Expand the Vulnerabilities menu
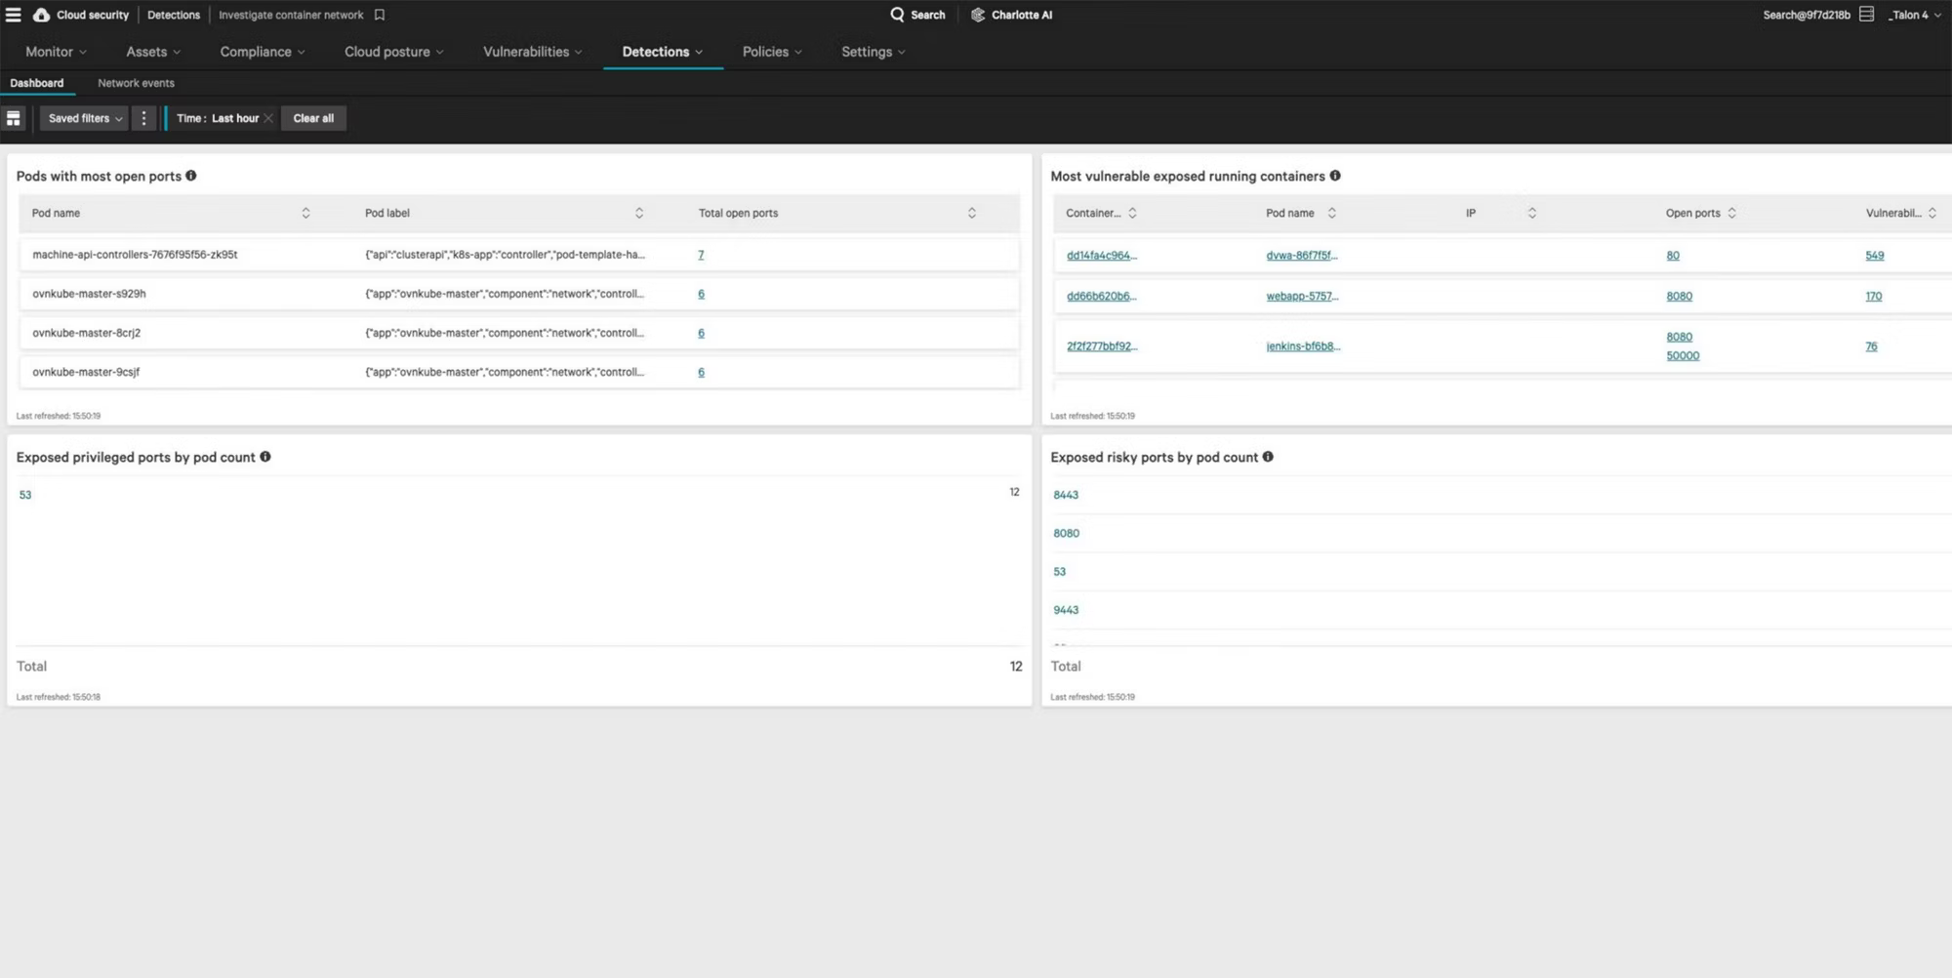Screen dimensions: 1952x978 coord(532,52)
